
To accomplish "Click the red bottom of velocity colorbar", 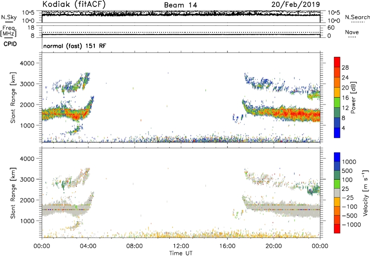I will 337,229.
